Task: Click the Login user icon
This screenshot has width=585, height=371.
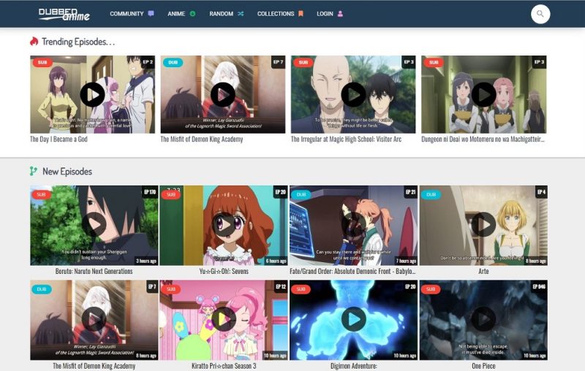Action: tap(340, 14)
